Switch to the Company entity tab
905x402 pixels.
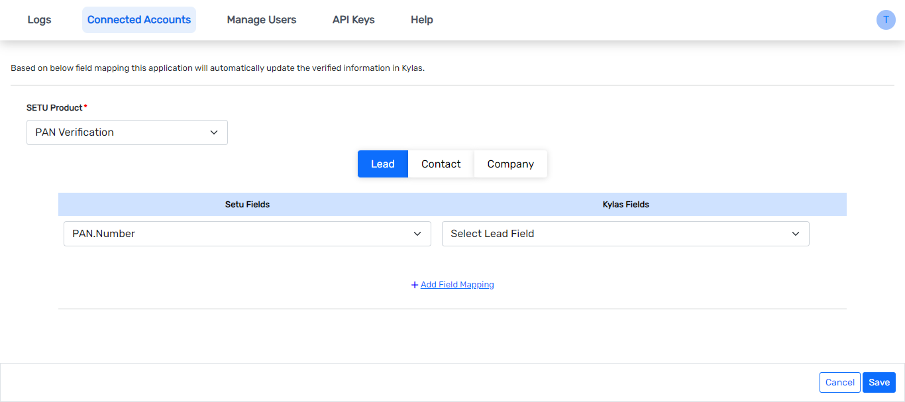tap(511, 164)
